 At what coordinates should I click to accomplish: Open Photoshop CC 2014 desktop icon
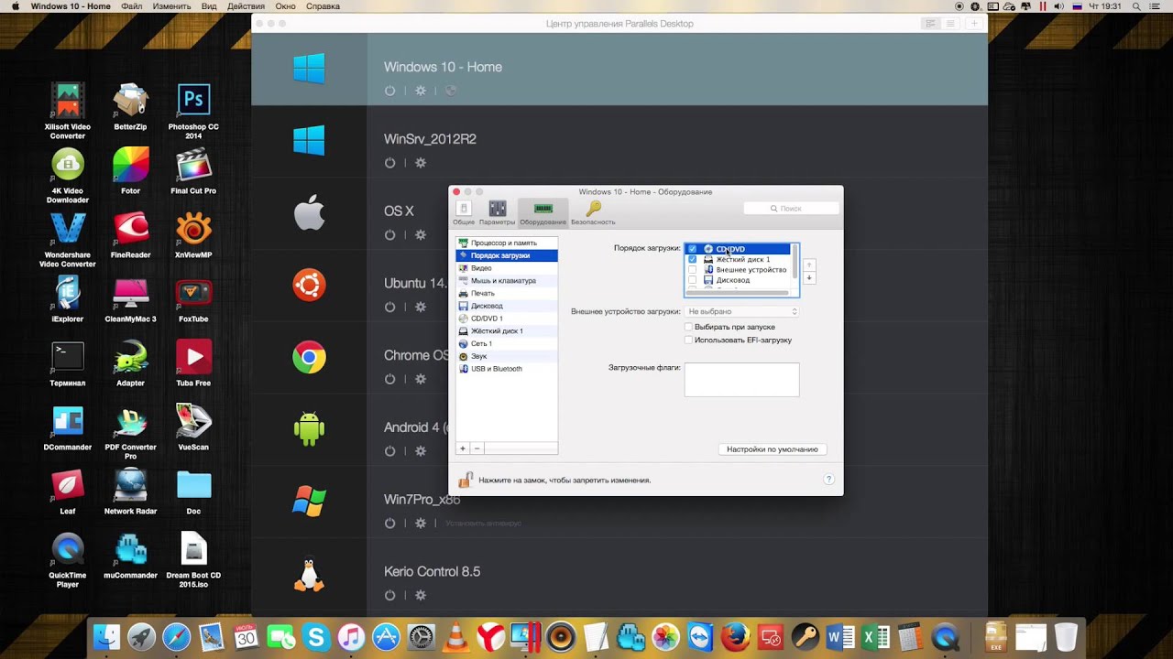pyautogui.click(x=193, y=111)
